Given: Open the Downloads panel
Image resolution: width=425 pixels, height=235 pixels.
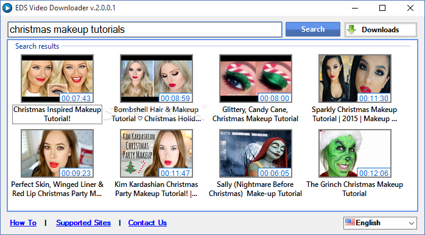Looking at the screenshot, I should click(x=381, y=30).
